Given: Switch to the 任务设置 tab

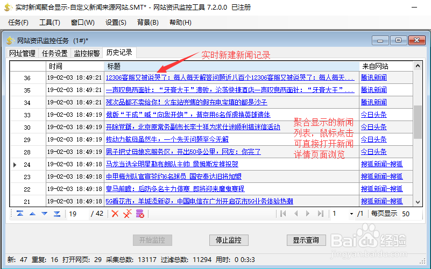Looking at the screenshot, I should point(55,53).
